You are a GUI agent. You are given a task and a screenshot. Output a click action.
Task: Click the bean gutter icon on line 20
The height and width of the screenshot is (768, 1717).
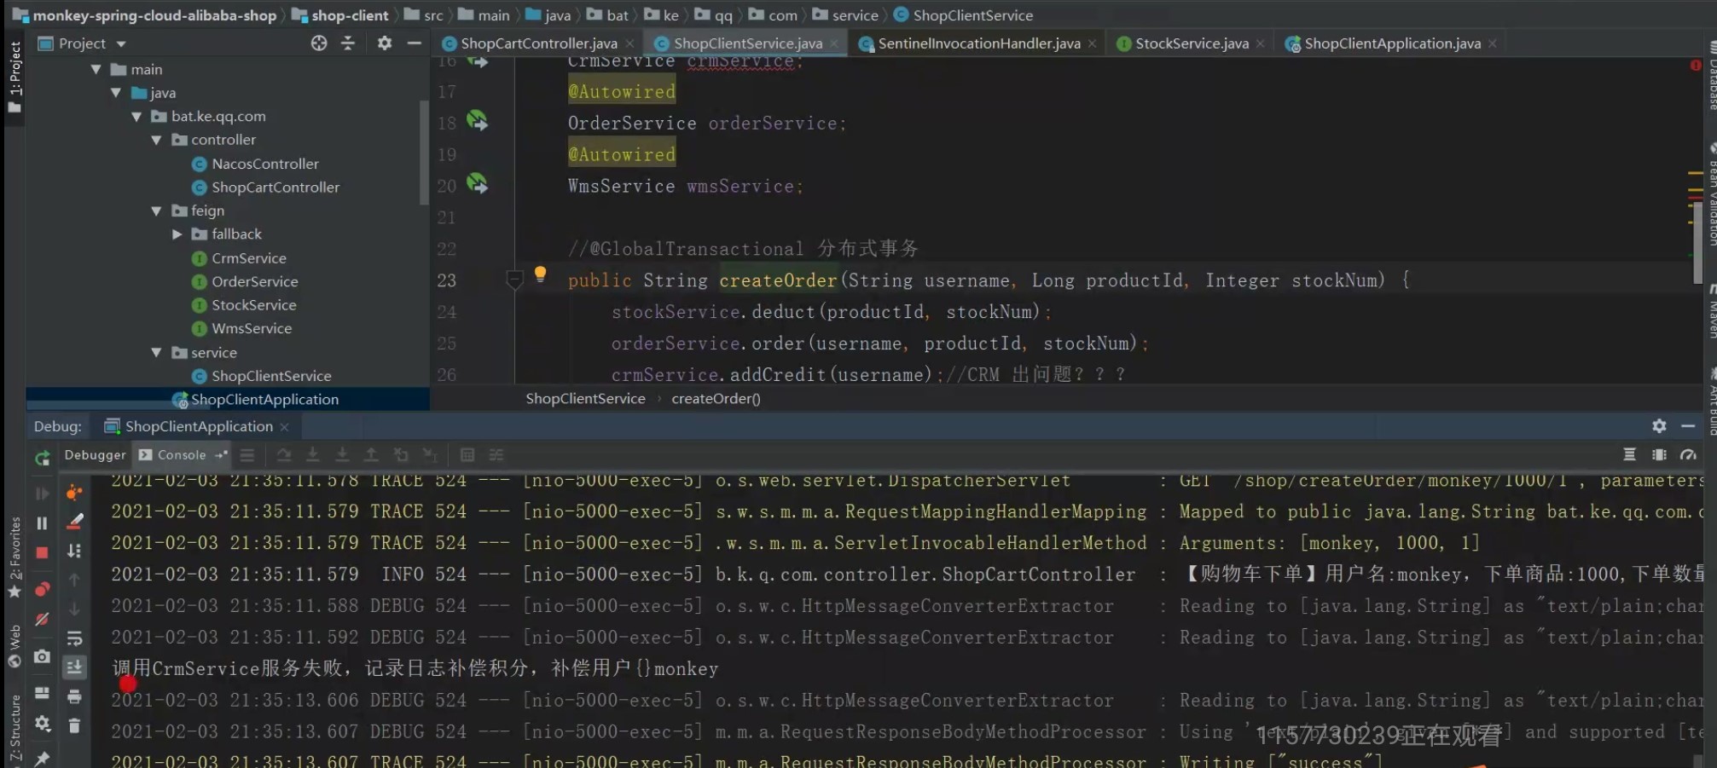tap(478, 183)
